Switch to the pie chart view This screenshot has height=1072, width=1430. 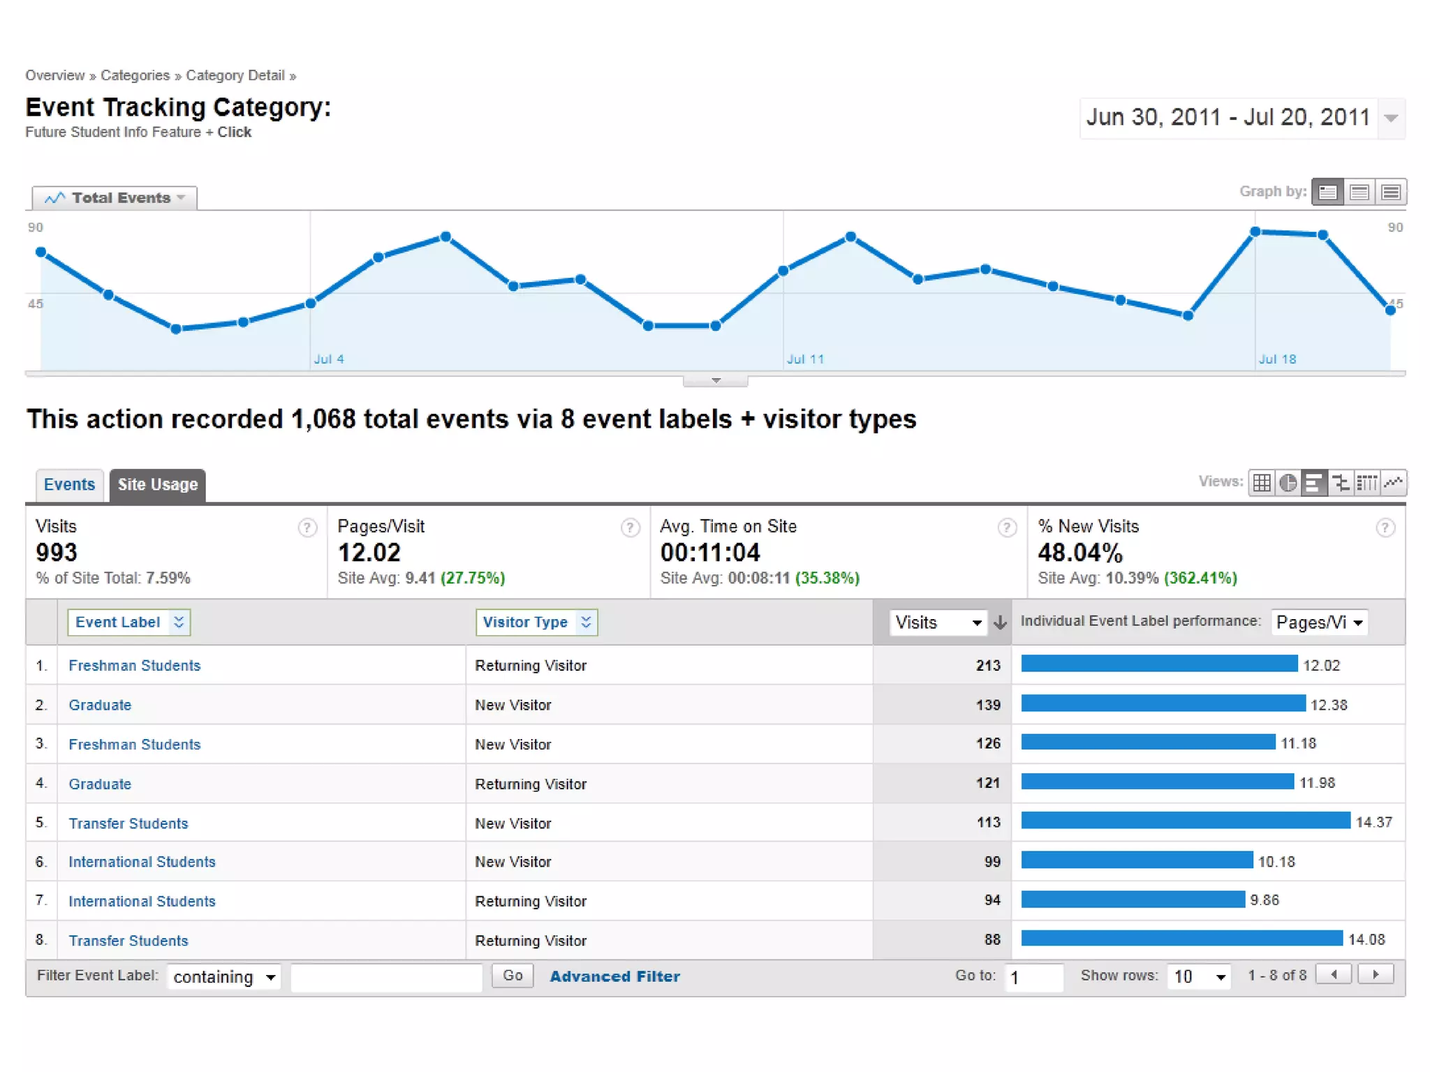tap(1288, 483)
